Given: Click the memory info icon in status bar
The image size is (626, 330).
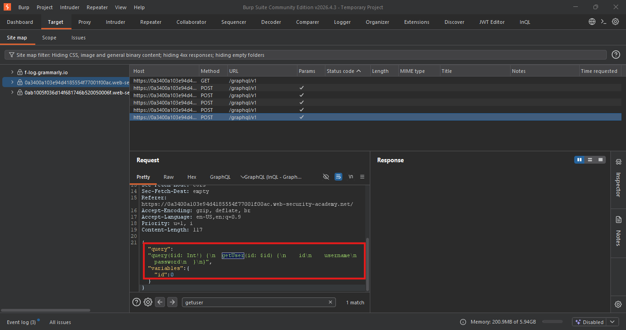Looking at the screenshot, I should pos(463,322).
